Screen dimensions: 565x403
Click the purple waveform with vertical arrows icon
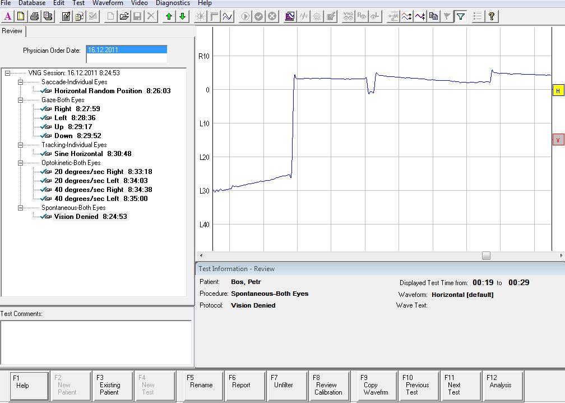(420, 16)
